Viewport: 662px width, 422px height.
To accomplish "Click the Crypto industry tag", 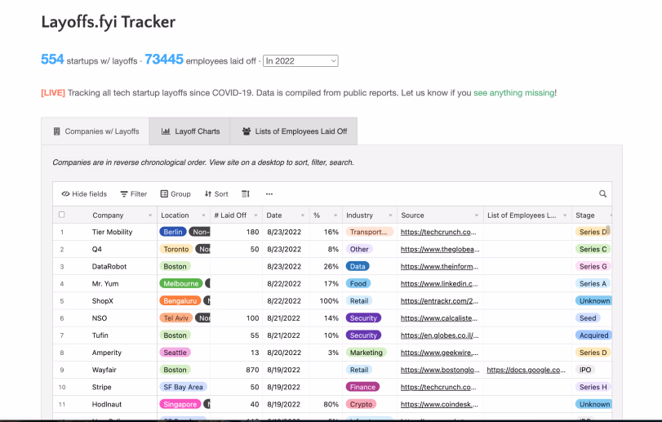I will point(361,404).
